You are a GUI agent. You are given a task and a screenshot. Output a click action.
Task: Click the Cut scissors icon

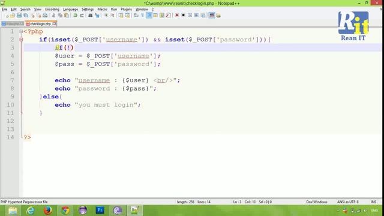coord(53,16)
